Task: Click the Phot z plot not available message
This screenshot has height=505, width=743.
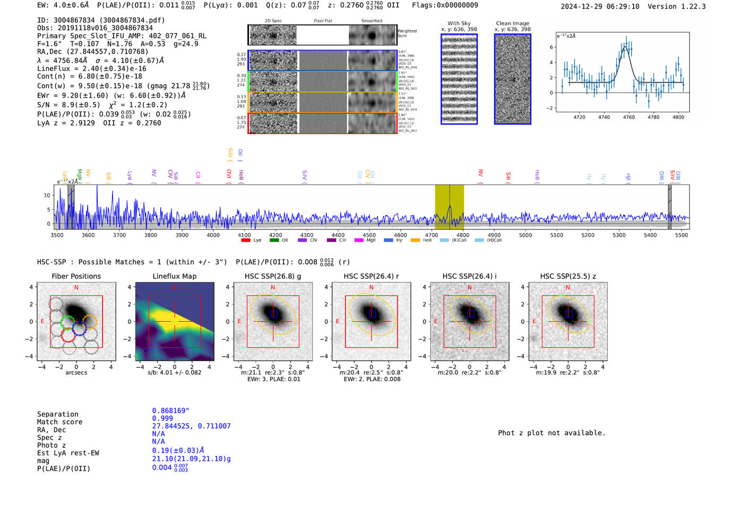Action: pyautogui.click(x=551, y=433)
